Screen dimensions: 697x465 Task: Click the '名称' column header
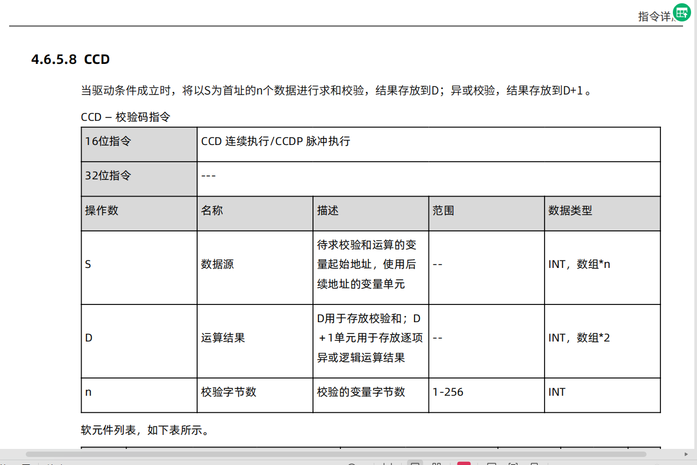pos(212,210)
